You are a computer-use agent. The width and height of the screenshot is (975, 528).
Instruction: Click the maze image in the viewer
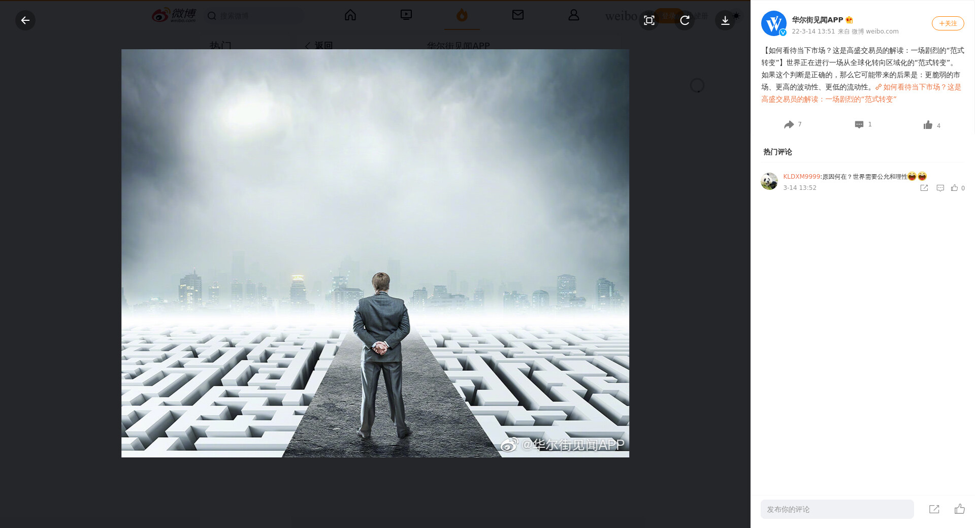tap(375, 253)
